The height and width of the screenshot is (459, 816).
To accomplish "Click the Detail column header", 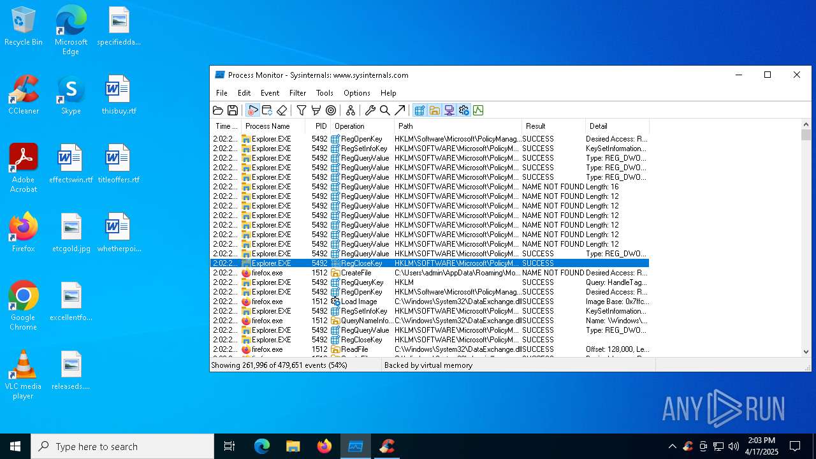I will coord(618,126).
